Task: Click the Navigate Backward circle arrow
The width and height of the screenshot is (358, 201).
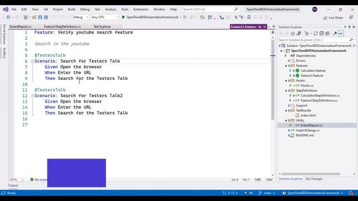Action: 8,17
